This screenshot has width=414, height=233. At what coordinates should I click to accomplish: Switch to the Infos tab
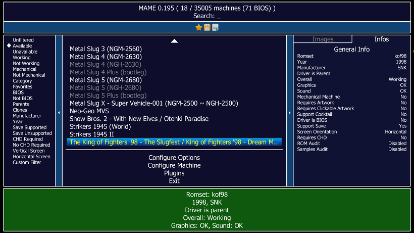point(382,39)
